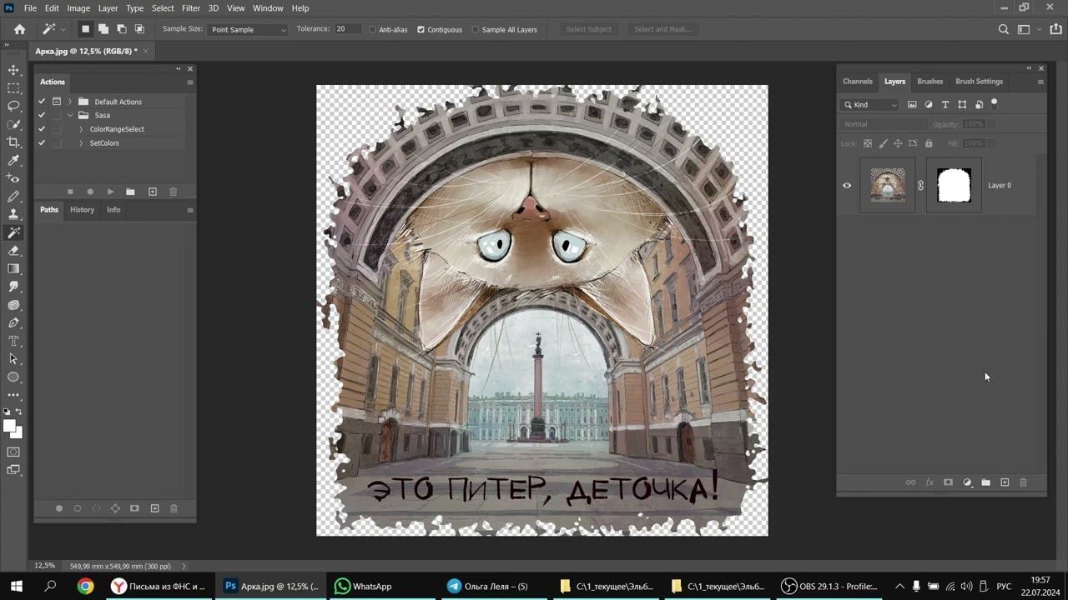Open the layer filter Kind dropdown
Screen dimensions: 1068x600
(x=870, y=105)
